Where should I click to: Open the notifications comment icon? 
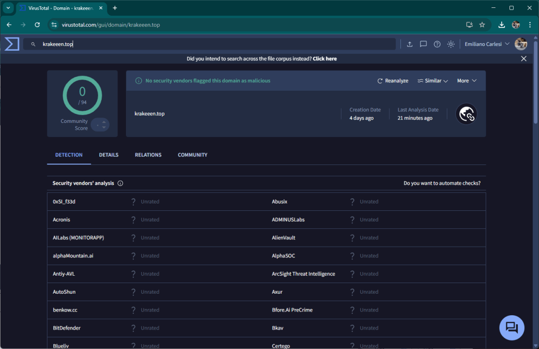coord(423,44)
